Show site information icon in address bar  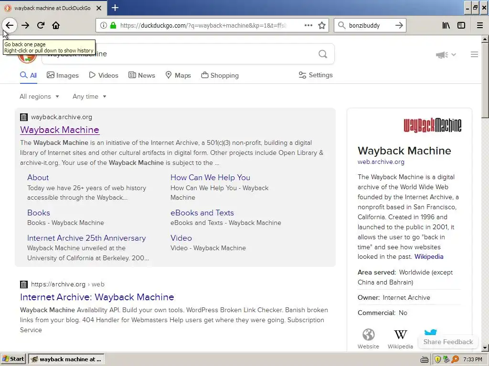103,26
